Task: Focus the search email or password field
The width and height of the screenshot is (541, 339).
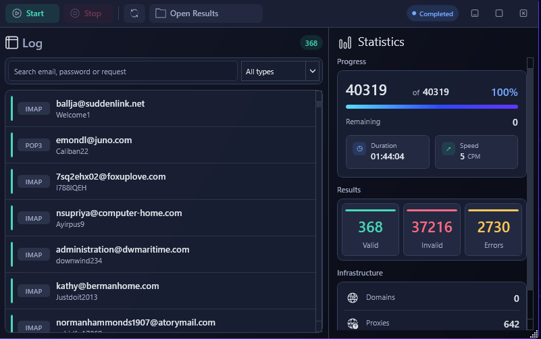Action: (123, 72)
